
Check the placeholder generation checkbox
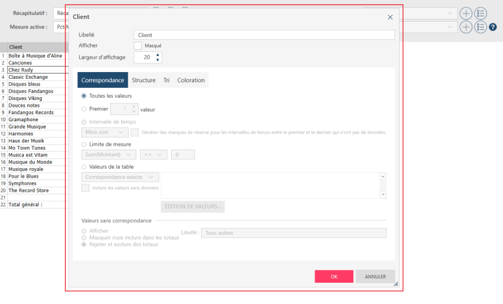pyautogui.click(x=135, y=132)
